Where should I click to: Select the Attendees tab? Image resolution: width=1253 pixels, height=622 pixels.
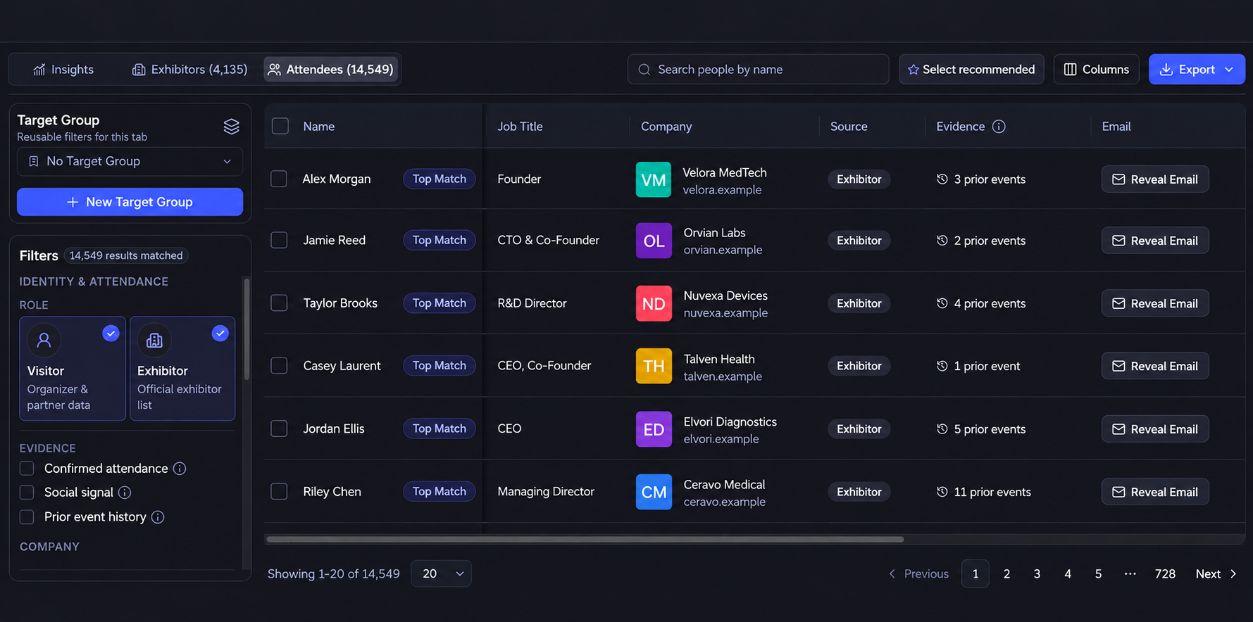coord(331,70)
